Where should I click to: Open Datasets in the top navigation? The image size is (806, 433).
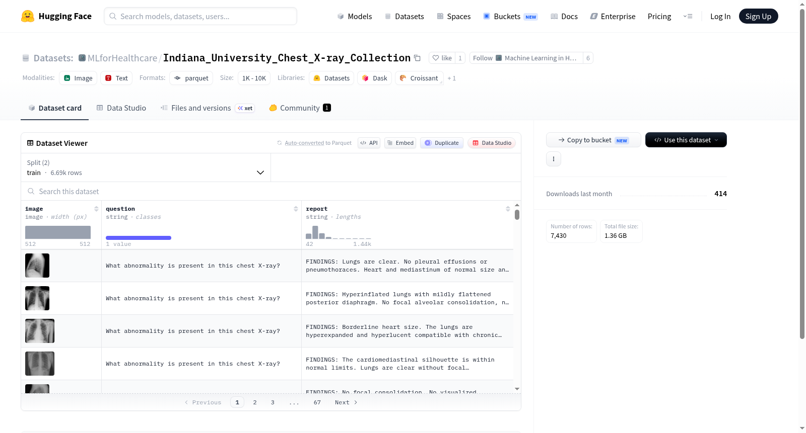[405, 17]
